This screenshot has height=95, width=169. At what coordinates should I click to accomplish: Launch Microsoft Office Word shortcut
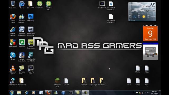pos(22,31)
